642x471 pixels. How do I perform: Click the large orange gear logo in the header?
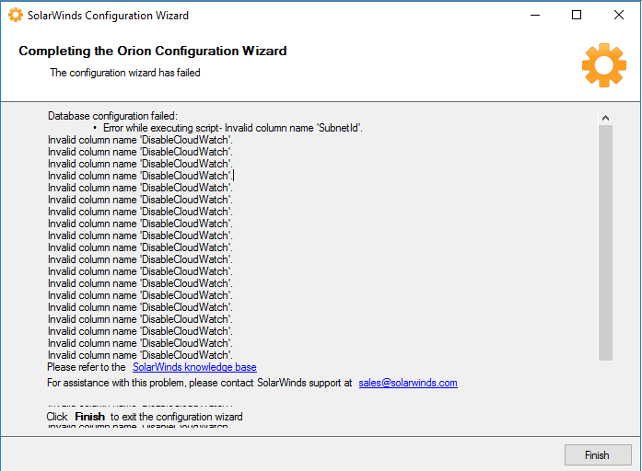tap(604, 65)
